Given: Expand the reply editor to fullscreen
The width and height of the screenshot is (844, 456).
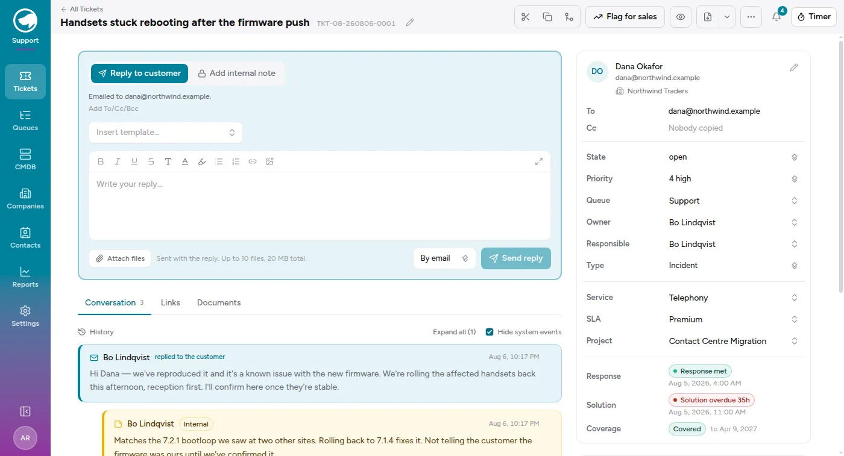Looking at the screenshot, I should coord(539,161).
